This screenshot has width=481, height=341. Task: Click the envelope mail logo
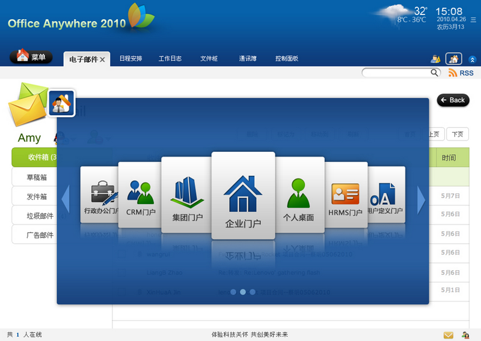pyautogui.click(x=28, y=104)
